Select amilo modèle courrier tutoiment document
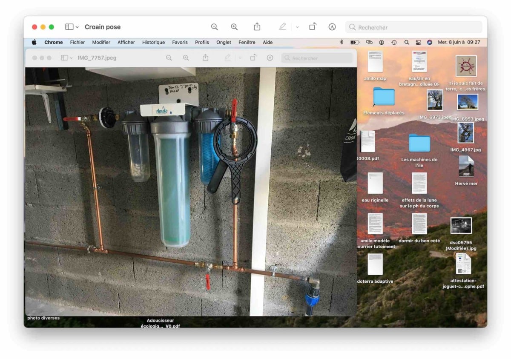Screen dimensions: 511x359 point(375,224)
